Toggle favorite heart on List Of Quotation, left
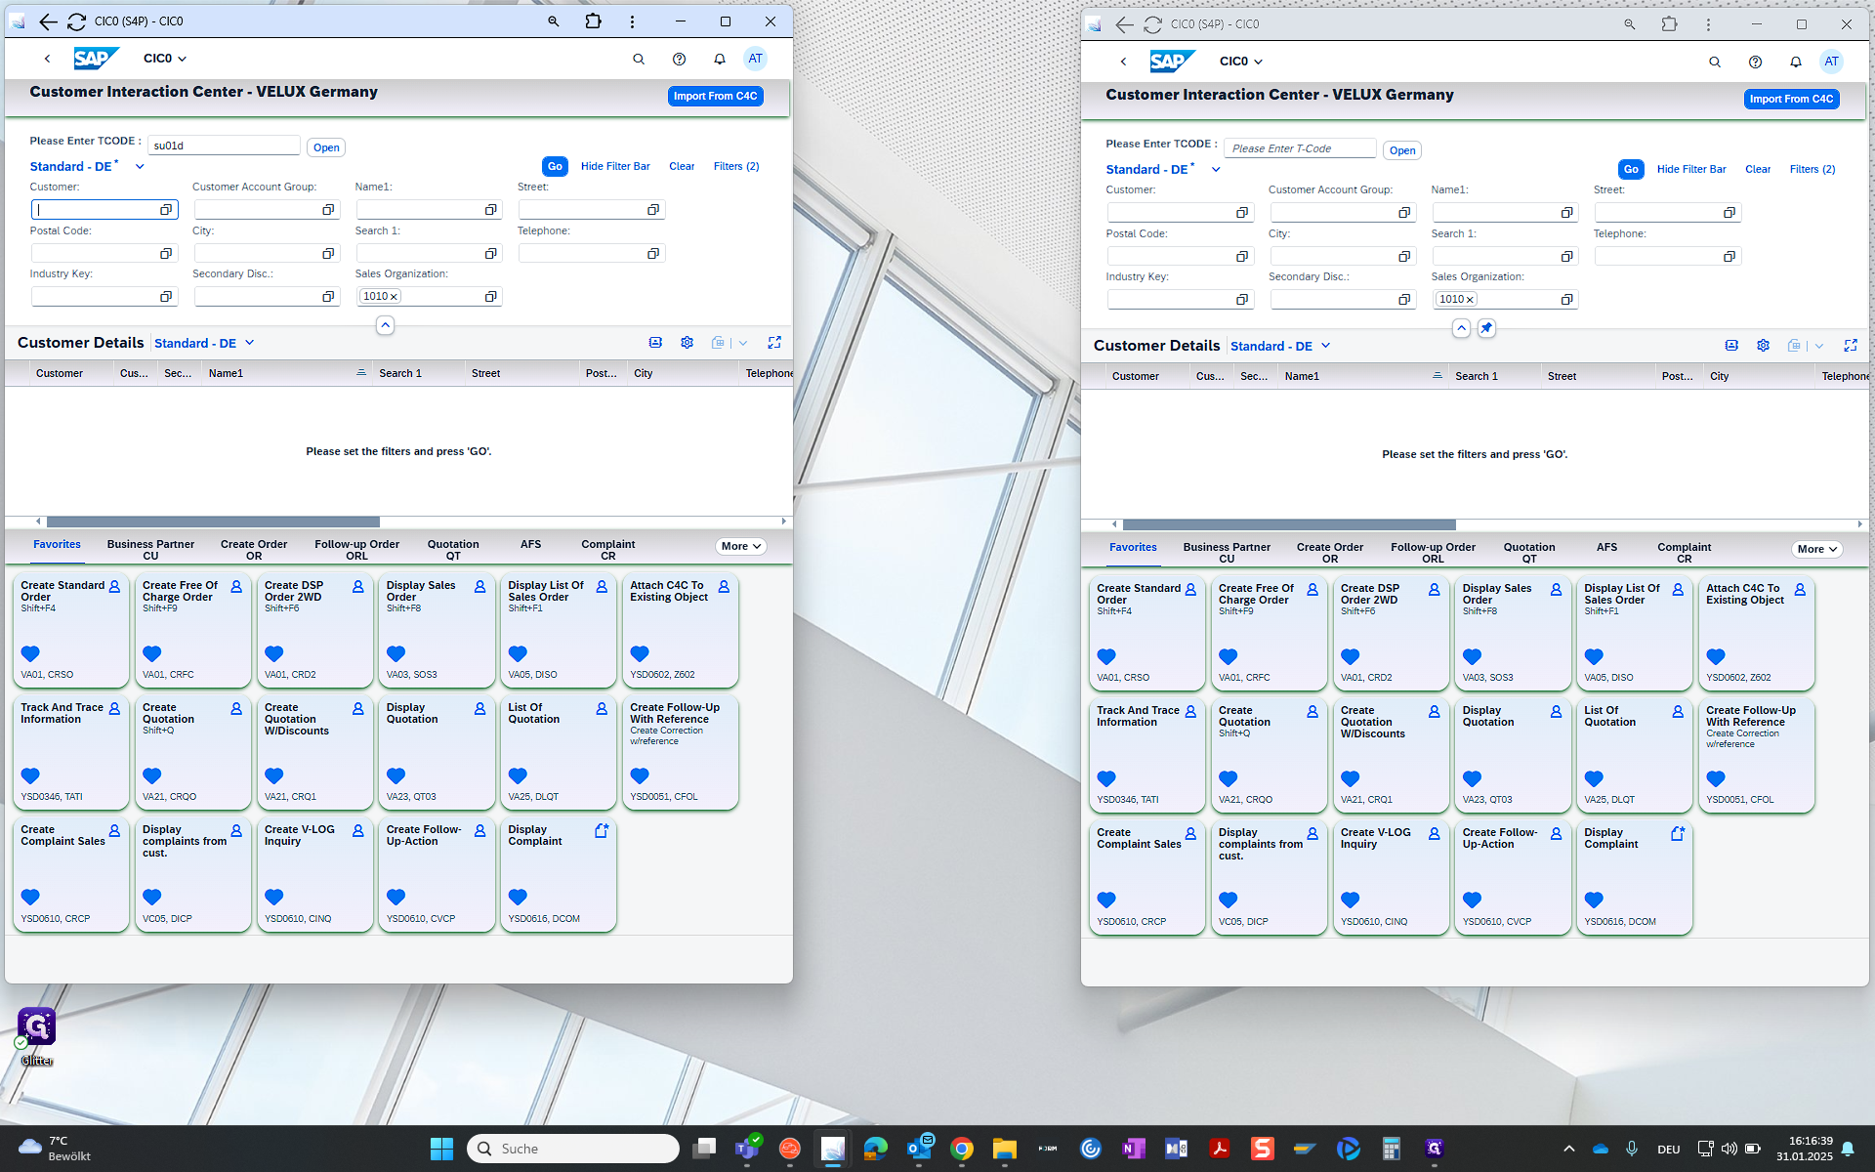The height and width of the screenshot is (1172, 1875). pos(518,775)
